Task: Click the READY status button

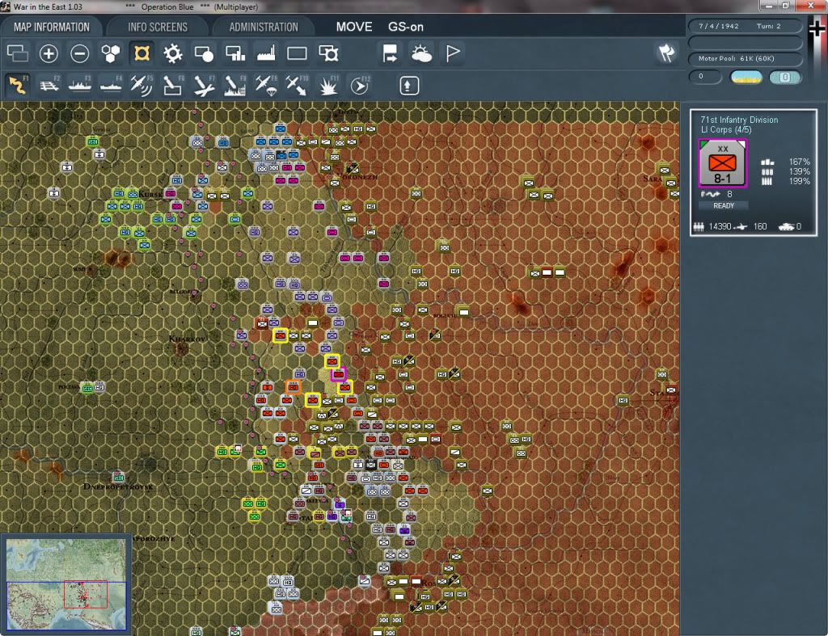Action: (x=724, y=206)
